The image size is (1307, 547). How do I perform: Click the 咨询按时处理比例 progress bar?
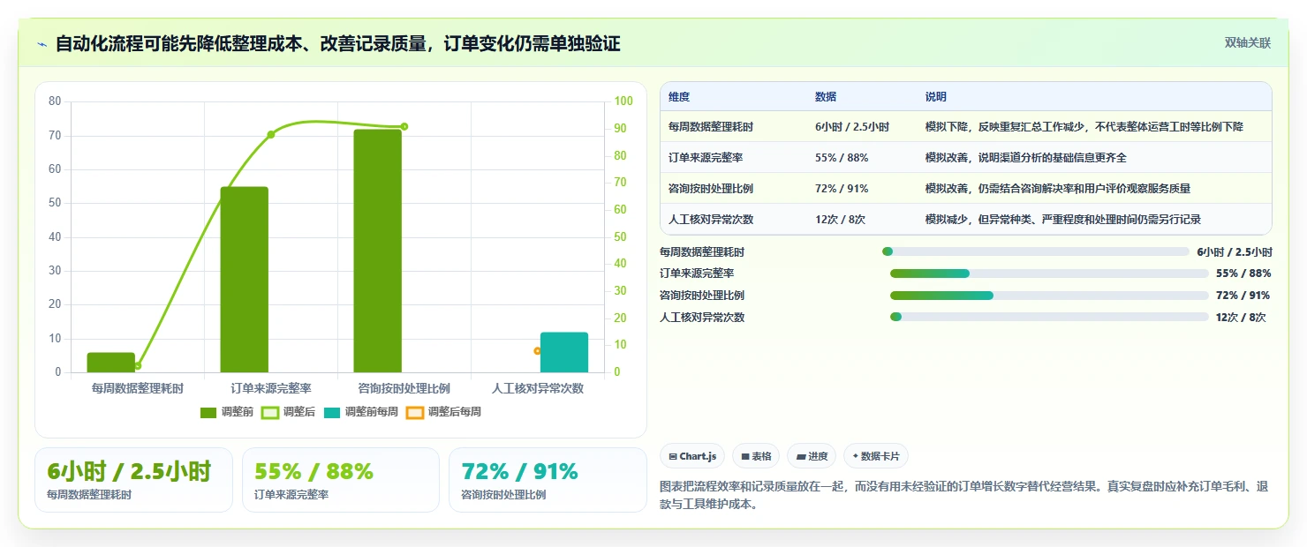pos(1049,296)
